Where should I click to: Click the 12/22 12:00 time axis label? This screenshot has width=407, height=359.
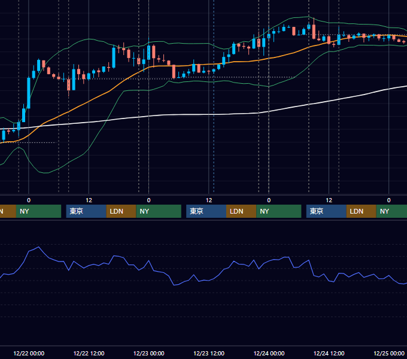[89, 353]
